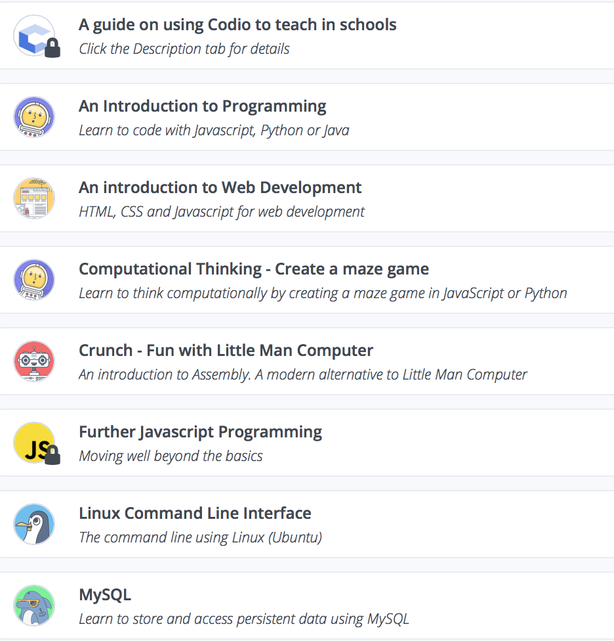Click the Linux penguin icon
The height and width of the screenshot is (641, 614).
[34, 524]
